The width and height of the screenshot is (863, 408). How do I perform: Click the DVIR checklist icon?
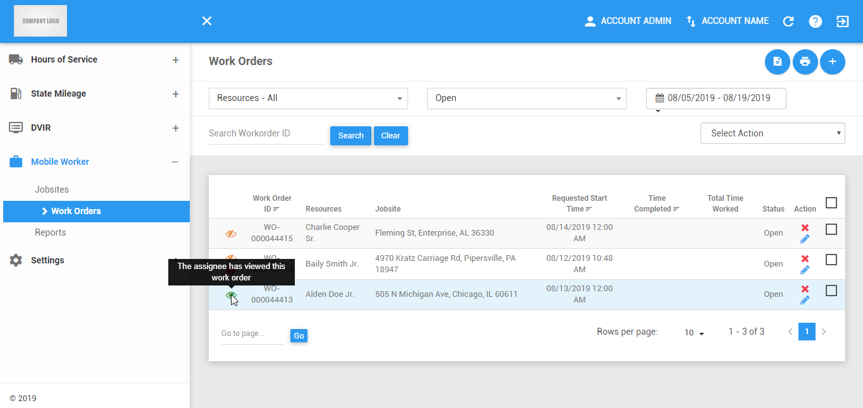pos(16,128)
